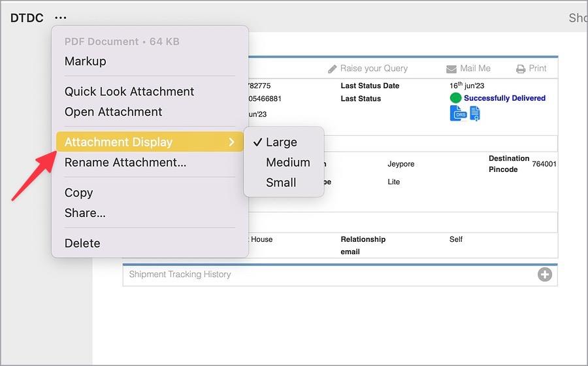The height and width of the screenshot is (366, 588).
Task: Click the Print printer icon
Action: (x=521, y=69)
